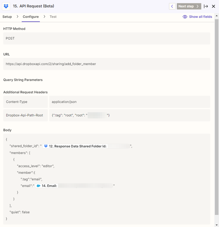This screenshot has height=227, width=219.
Task: Close the API Request step panel
Action: coord(214,6)
